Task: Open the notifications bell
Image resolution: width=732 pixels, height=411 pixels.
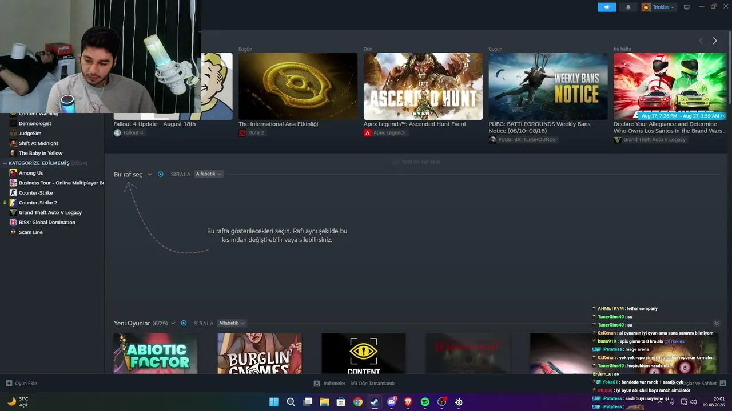Action: (628, 7)
